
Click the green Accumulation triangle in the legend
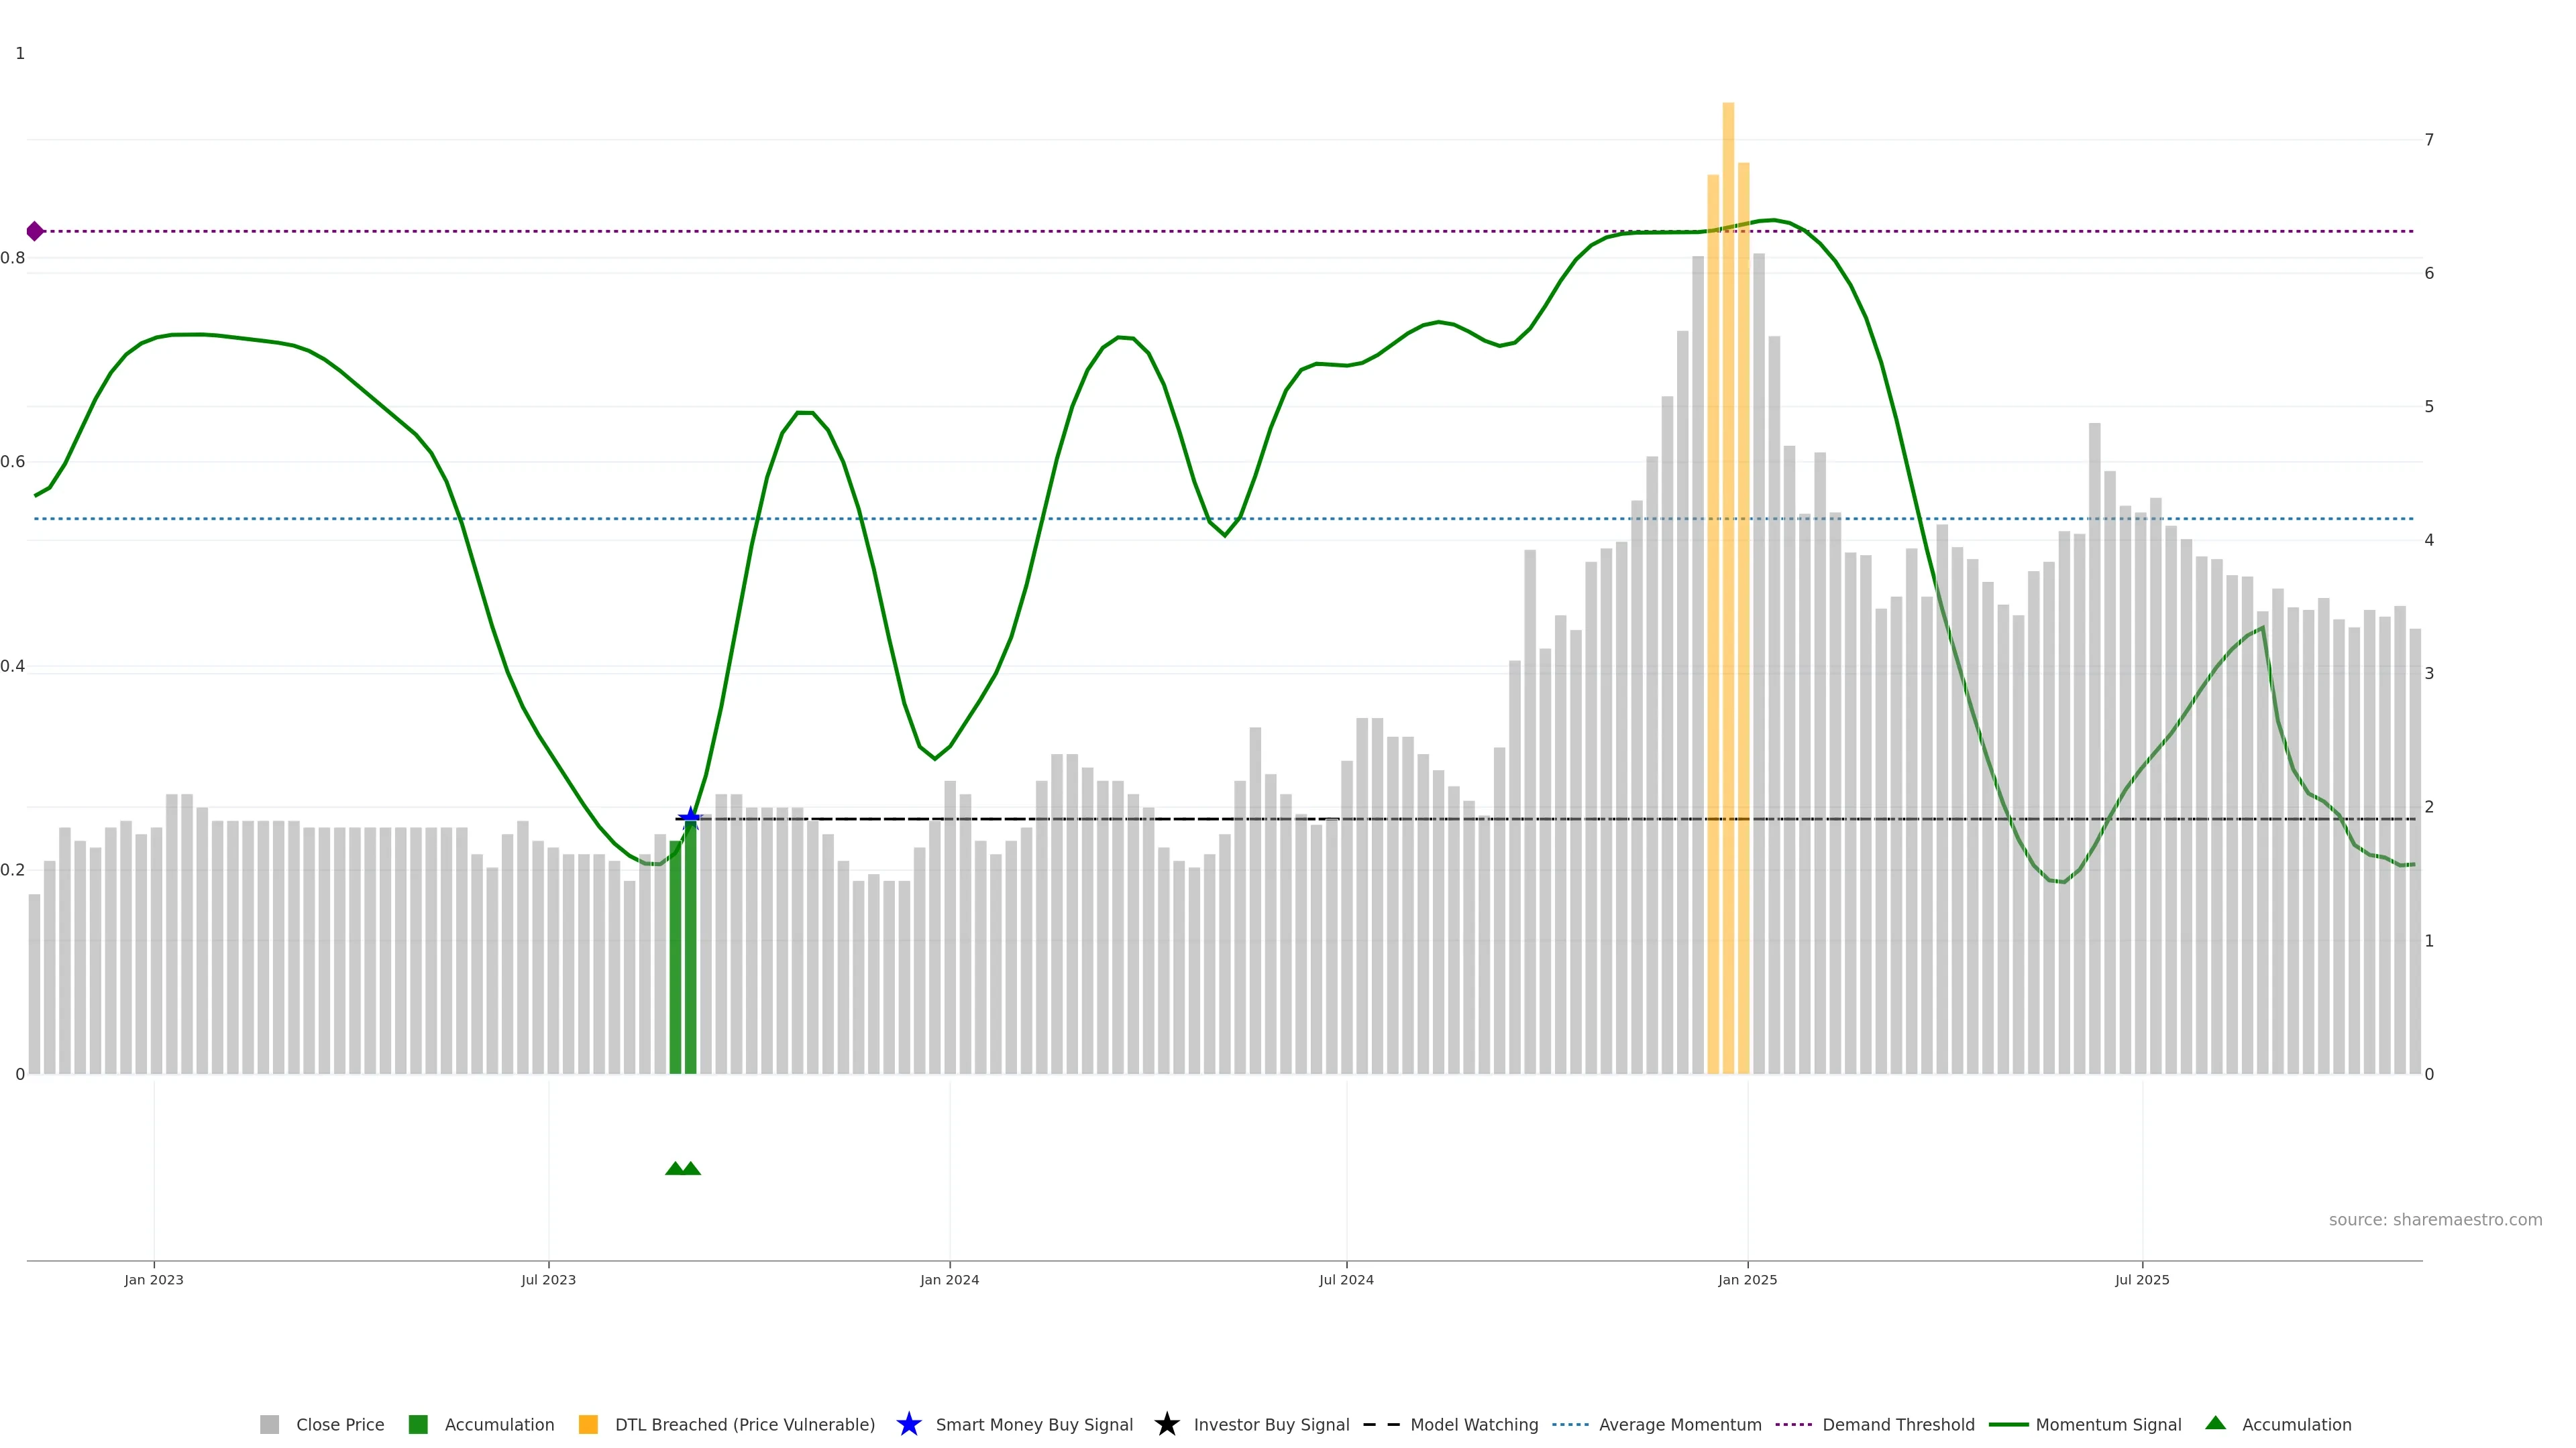[2215, 1423]
